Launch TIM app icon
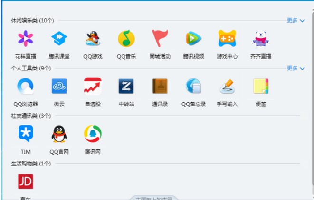The width and height of the screenshot is (314, 200). (x=26, y=134)
